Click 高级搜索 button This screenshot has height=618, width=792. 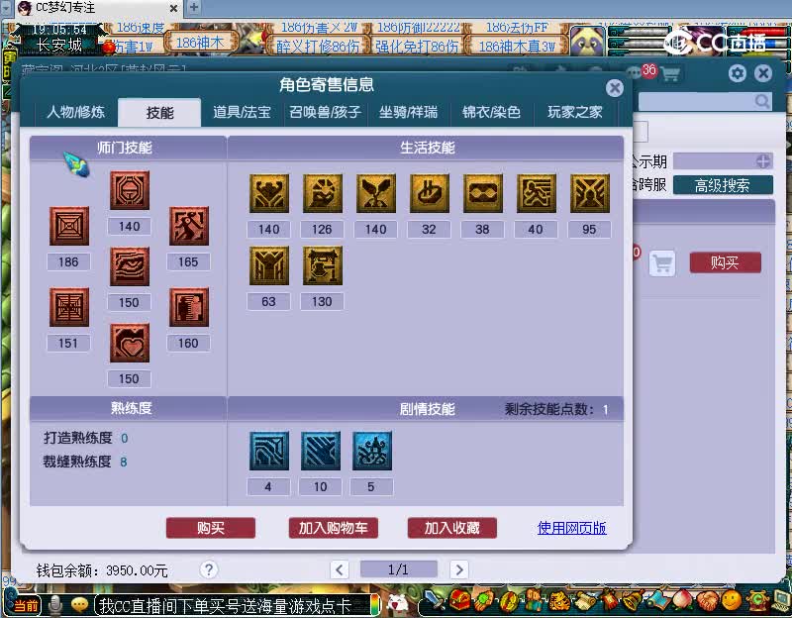pyautogui.click(x=723, y=185)
